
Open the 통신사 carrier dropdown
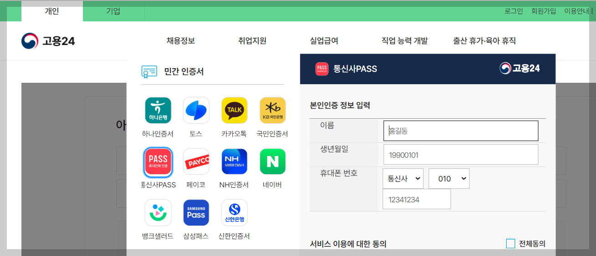pos(403,179)
